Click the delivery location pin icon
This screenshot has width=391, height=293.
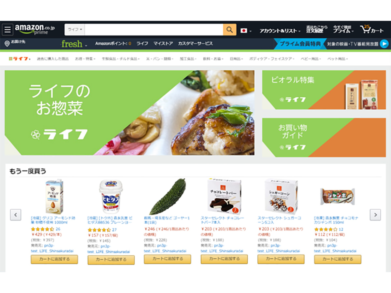click(x=7, y=44)
